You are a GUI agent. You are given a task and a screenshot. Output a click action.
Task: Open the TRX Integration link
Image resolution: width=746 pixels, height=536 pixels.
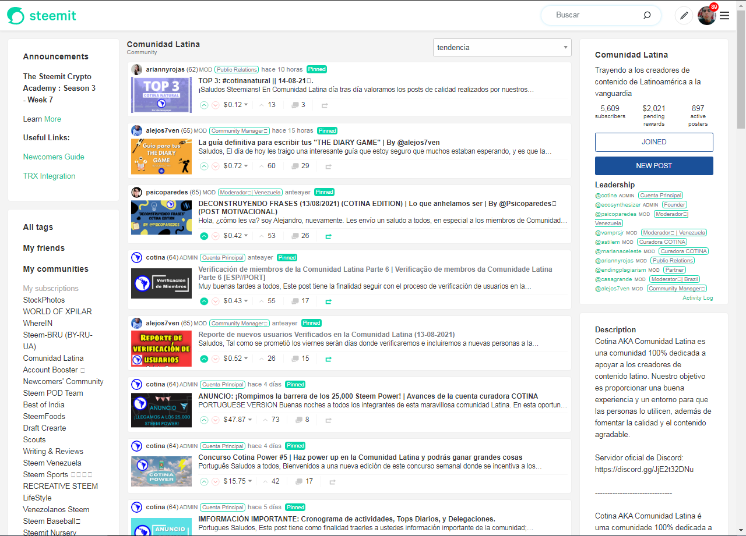49,176
